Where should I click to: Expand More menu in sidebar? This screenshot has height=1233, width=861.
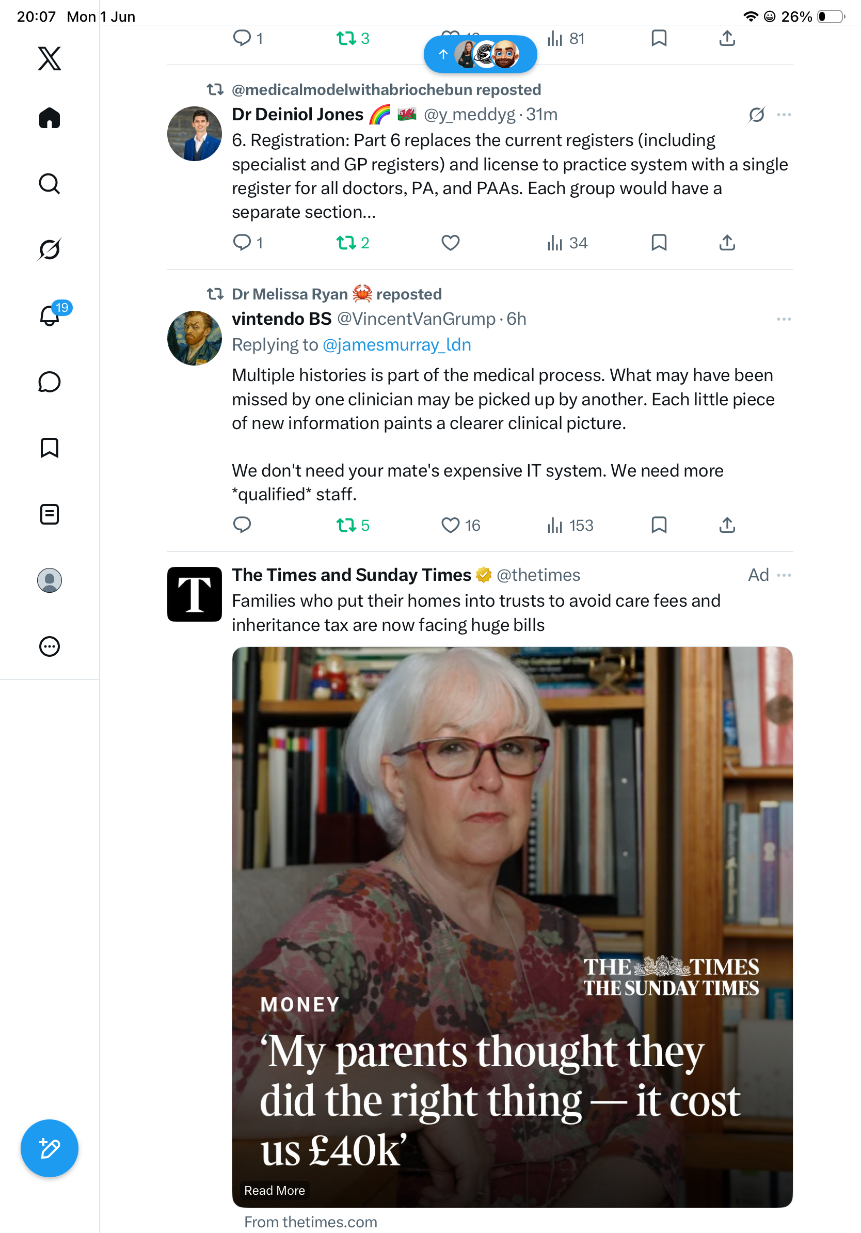tap(50, 646)
